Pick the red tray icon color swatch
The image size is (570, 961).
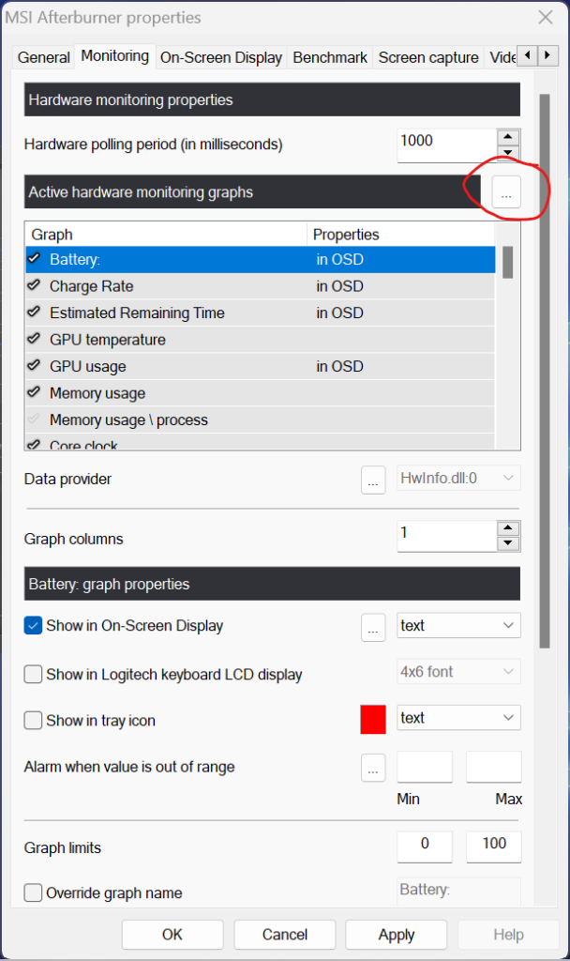373,720
